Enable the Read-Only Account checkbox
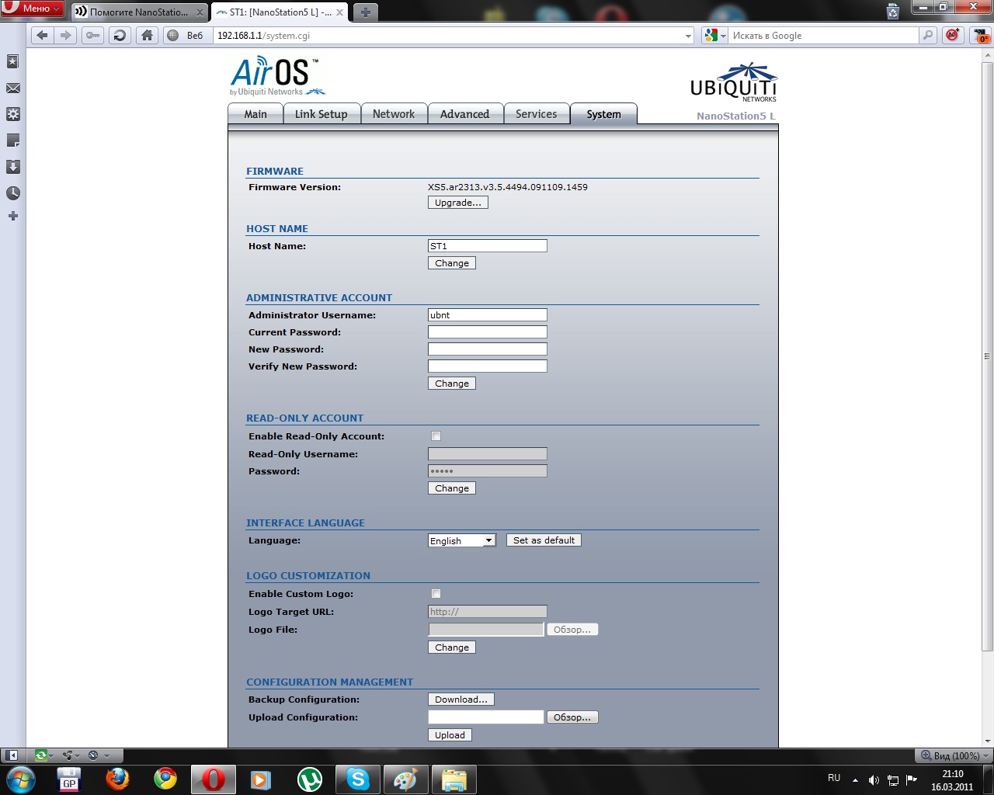The image size is (994, 795). pyautogui.click(x=436, y=436)
